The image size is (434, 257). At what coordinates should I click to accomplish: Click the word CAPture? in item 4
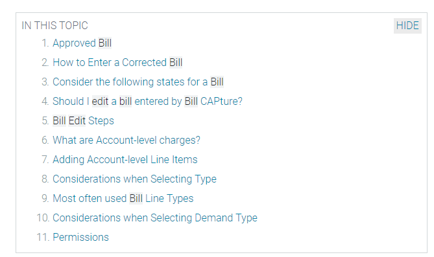coord(221,102)
